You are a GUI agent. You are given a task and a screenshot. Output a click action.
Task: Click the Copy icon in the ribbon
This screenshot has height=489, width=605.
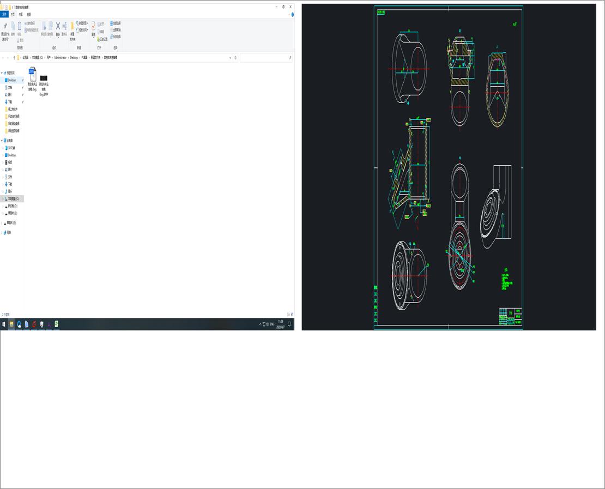13,26
